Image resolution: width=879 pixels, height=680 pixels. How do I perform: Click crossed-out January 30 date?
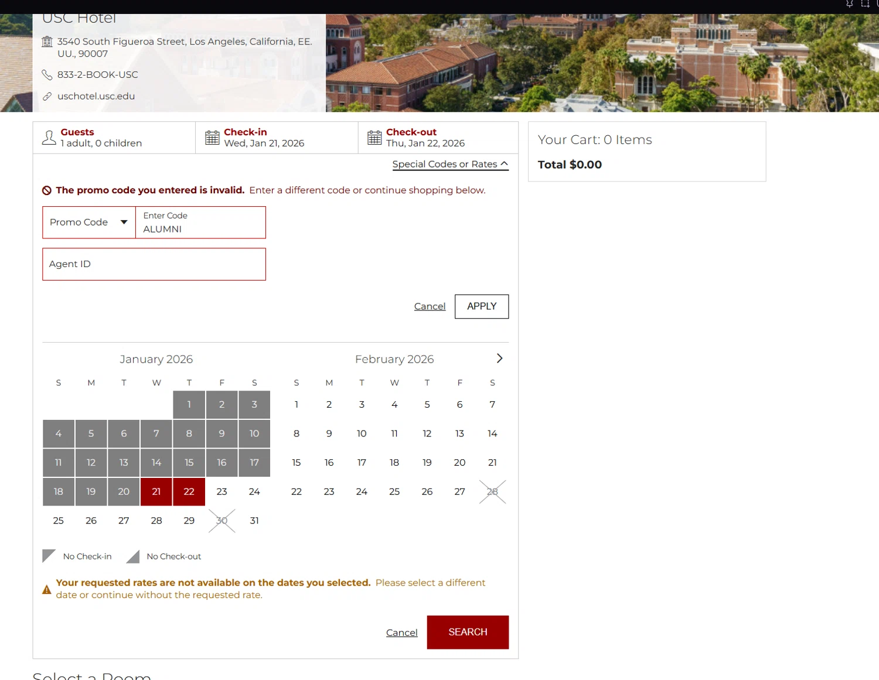click(x=222, y=521)
